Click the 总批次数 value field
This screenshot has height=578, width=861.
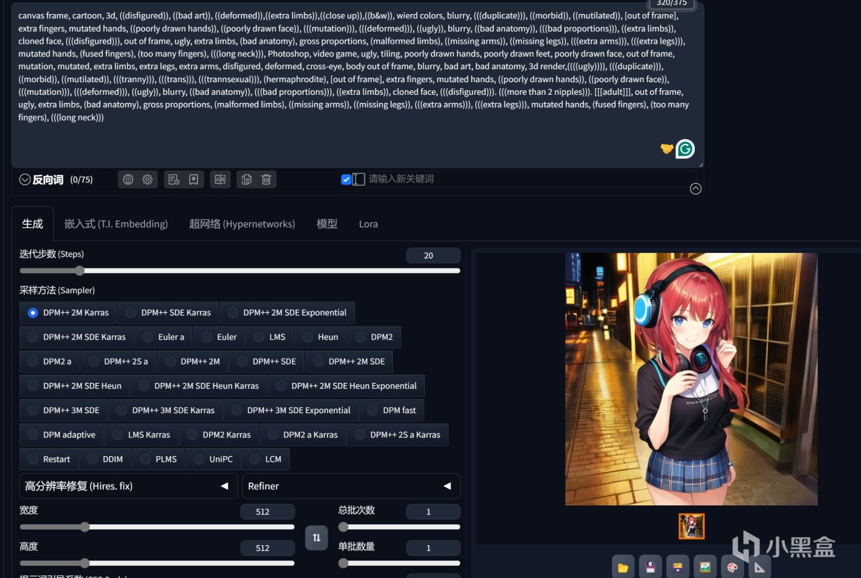[x=433, y=512]
